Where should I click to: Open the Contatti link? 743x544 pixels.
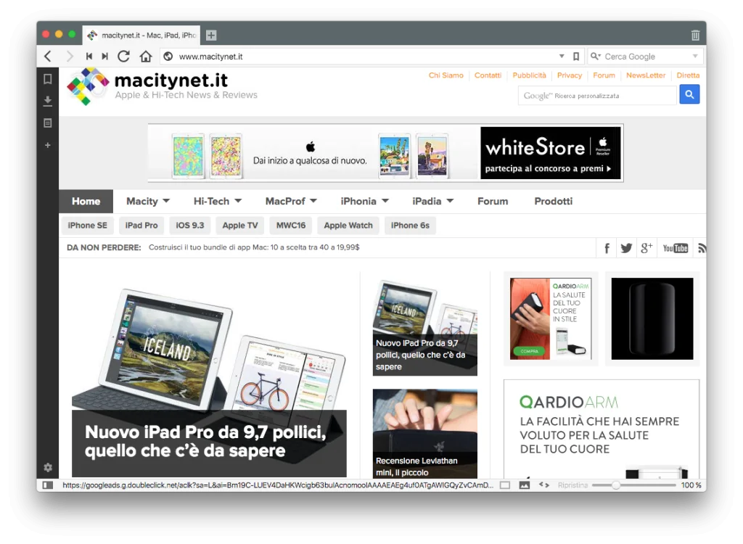(488, 75)
